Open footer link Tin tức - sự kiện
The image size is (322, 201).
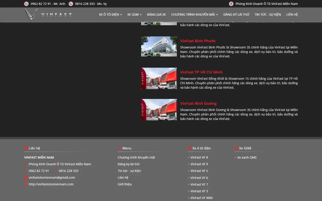pos(129,171)
